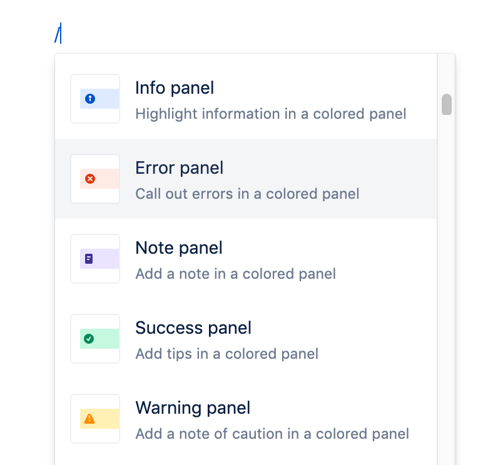This screenshot has height=465, width=503.
Task: Click the Error panel red cross icon
Action: [91, 179]
